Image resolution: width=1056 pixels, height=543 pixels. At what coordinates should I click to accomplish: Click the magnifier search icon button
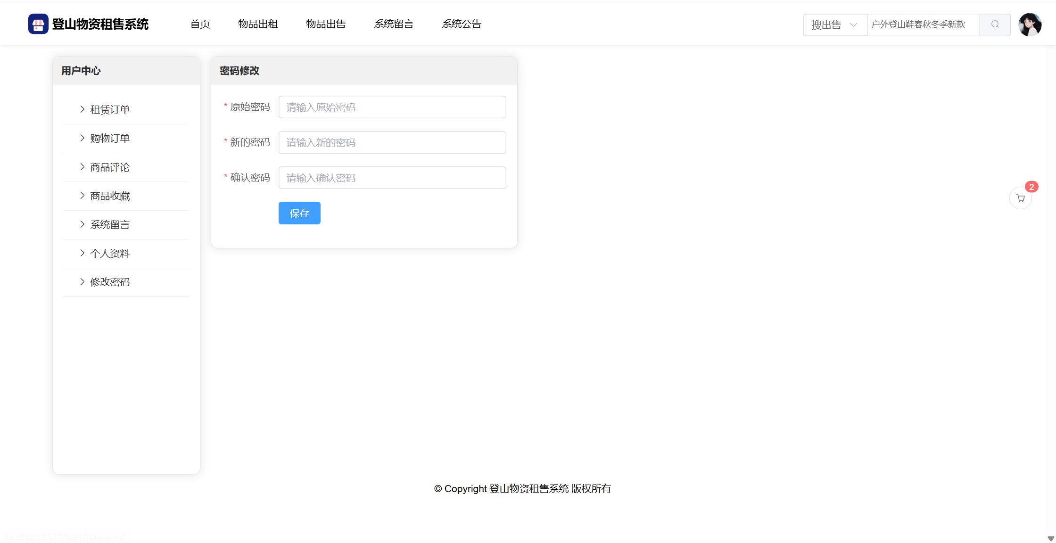[995, 25]
